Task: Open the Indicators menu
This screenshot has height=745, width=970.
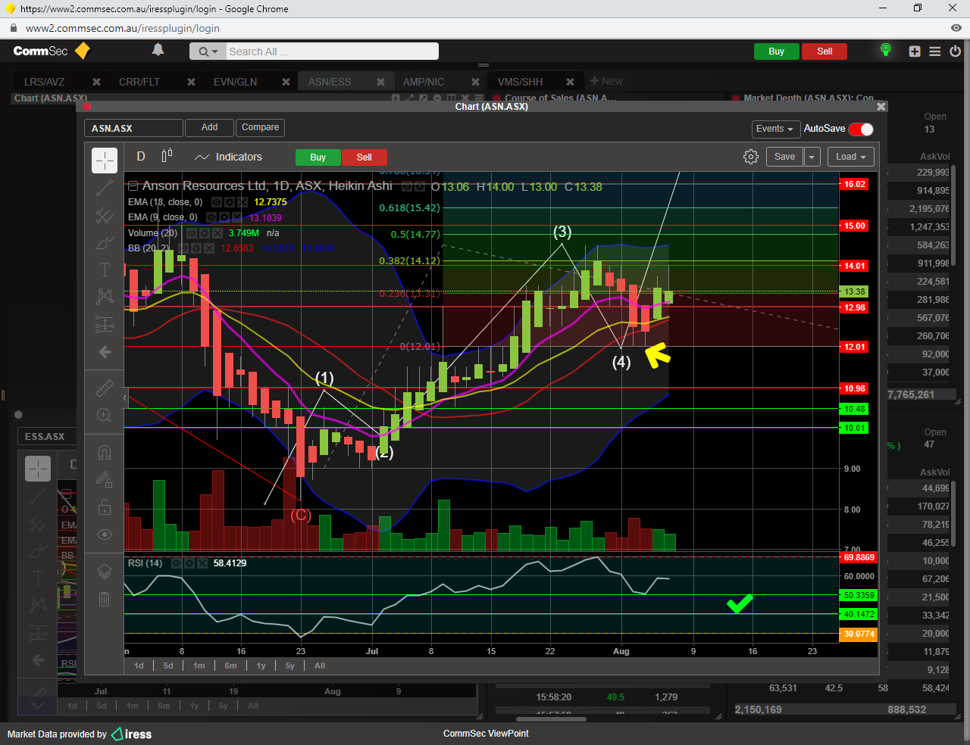Action: pos(228,157)
